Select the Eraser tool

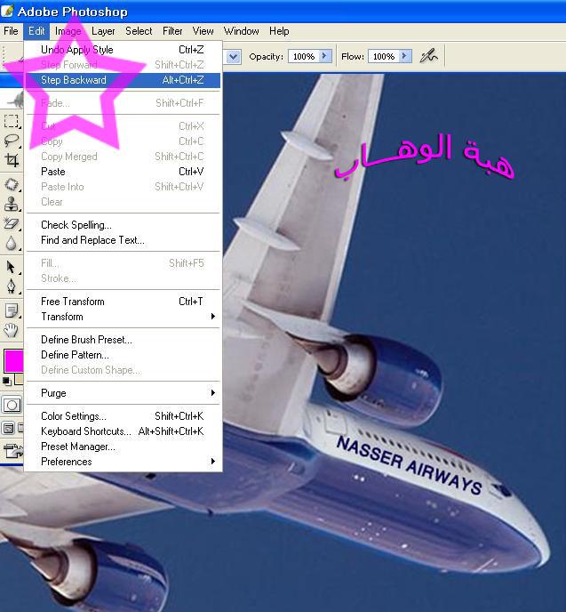coord(12,223)
